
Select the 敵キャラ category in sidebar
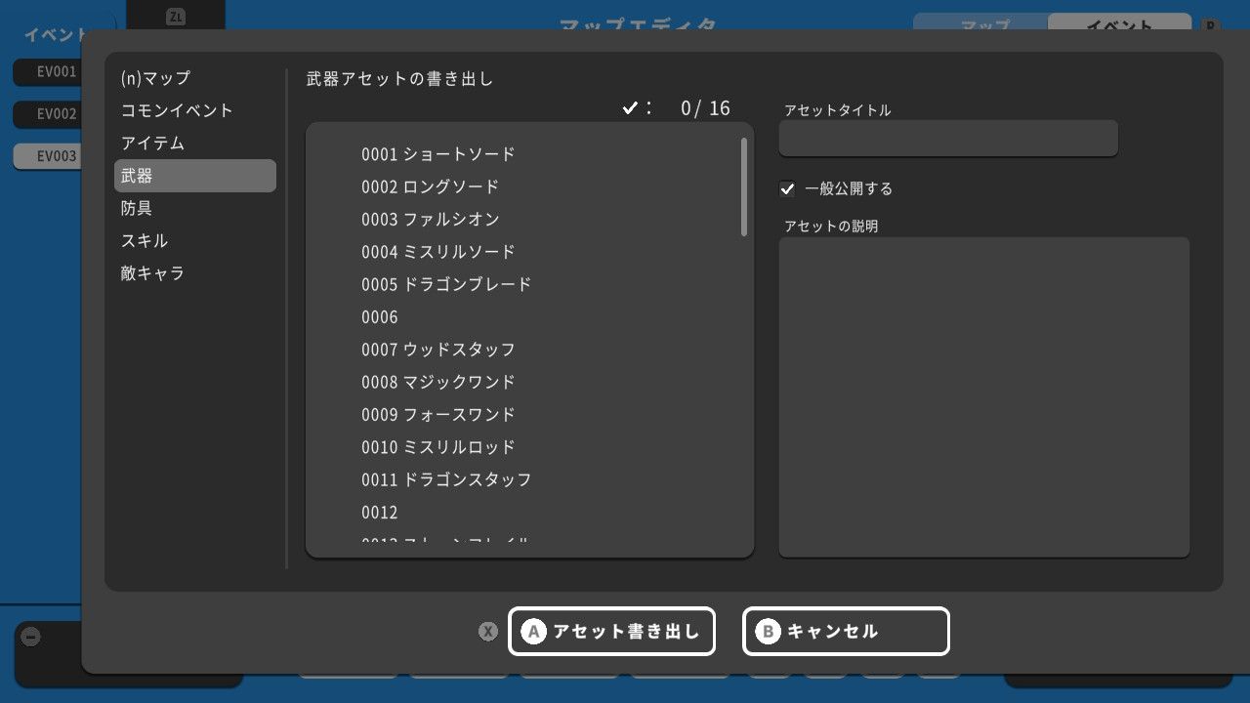tap(152, 273)
